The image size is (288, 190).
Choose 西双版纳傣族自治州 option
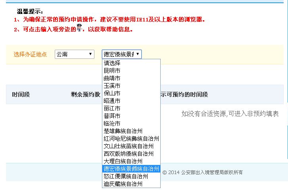coord(131,154)
